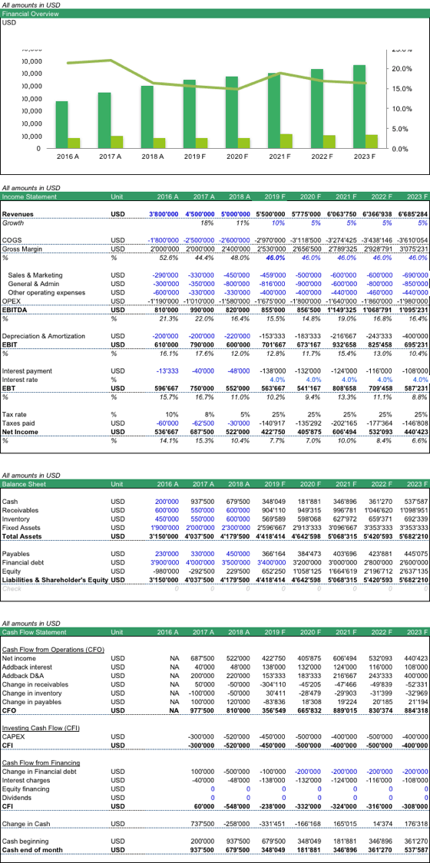Screen dimensions: 430x863
Task: Click the tallest dark green bar for 2023 F
Action: point(359,107)
